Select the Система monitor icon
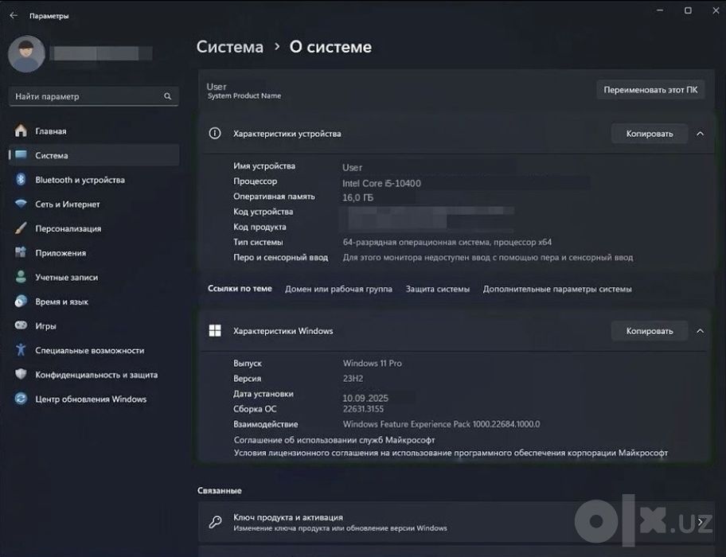Screen dimensions: 726x557 pyautogui.click(x=21, y=155)
